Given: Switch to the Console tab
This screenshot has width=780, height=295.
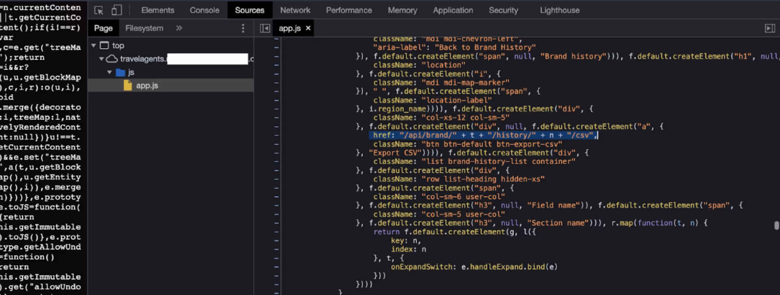Looking at the screenshot, I should (x=204, y=10).
